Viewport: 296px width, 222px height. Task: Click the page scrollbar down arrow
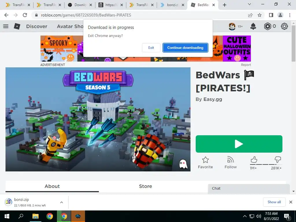point(293,191)
